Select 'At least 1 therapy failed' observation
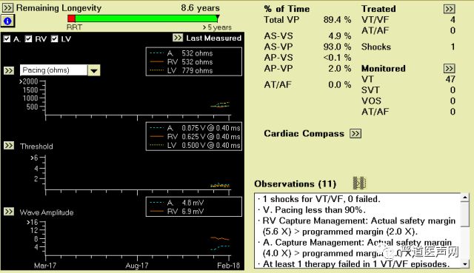474x273 pixels. (x=356, y=264)
